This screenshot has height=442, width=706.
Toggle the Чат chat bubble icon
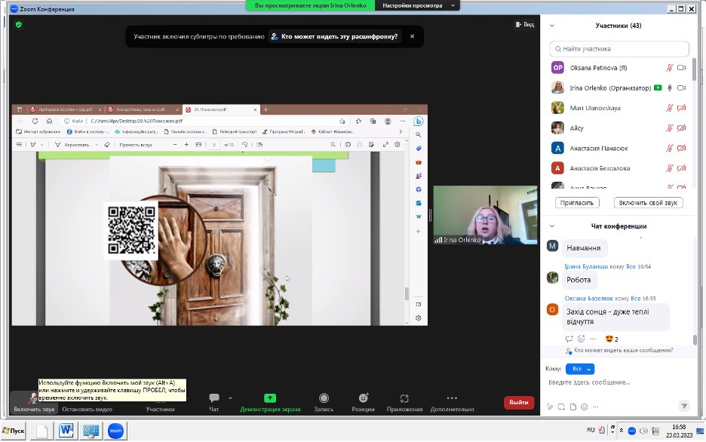click(x=214, y=397)
